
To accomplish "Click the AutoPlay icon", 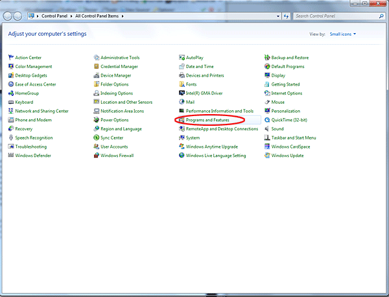I will [182, 58].
